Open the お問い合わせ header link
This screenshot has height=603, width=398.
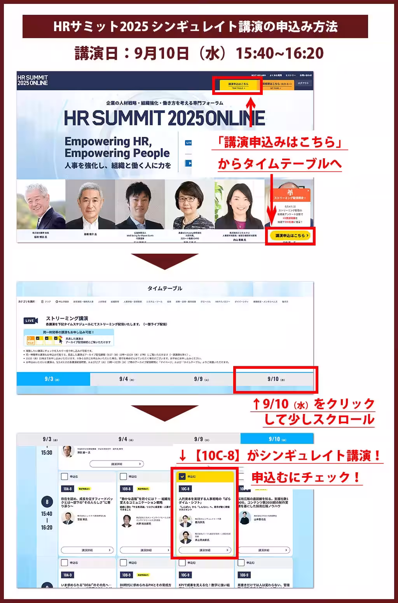point(305,75)
